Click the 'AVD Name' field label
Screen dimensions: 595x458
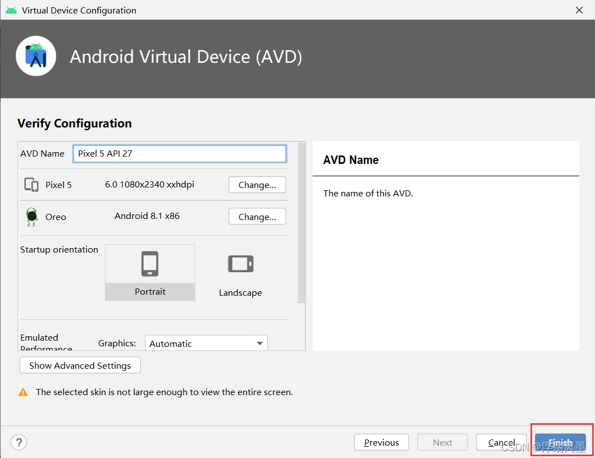click(x=43, y=154)
